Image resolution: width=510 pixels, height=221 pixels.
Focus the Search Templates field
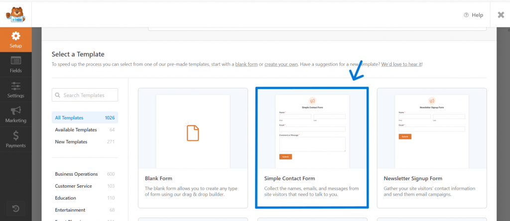point(85,95)
